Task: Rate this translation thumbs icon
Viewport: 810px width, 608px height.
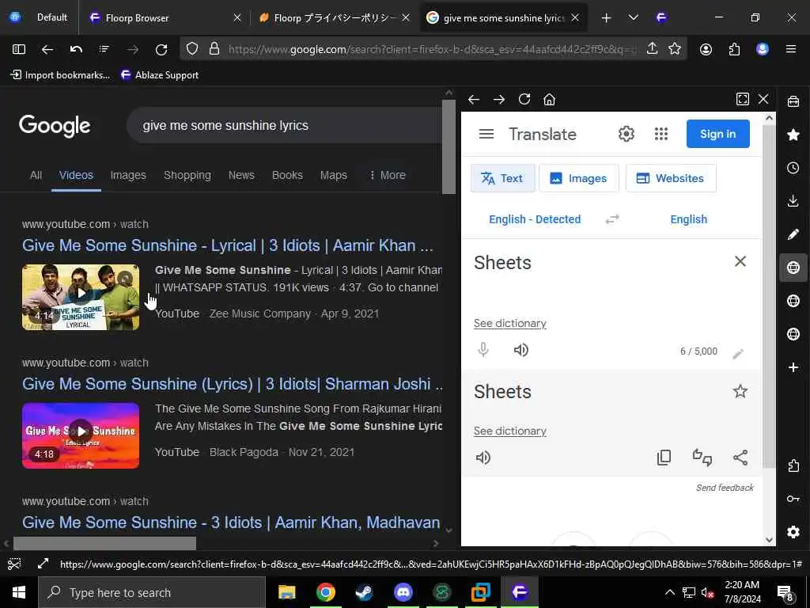Action: coord(702,458)
